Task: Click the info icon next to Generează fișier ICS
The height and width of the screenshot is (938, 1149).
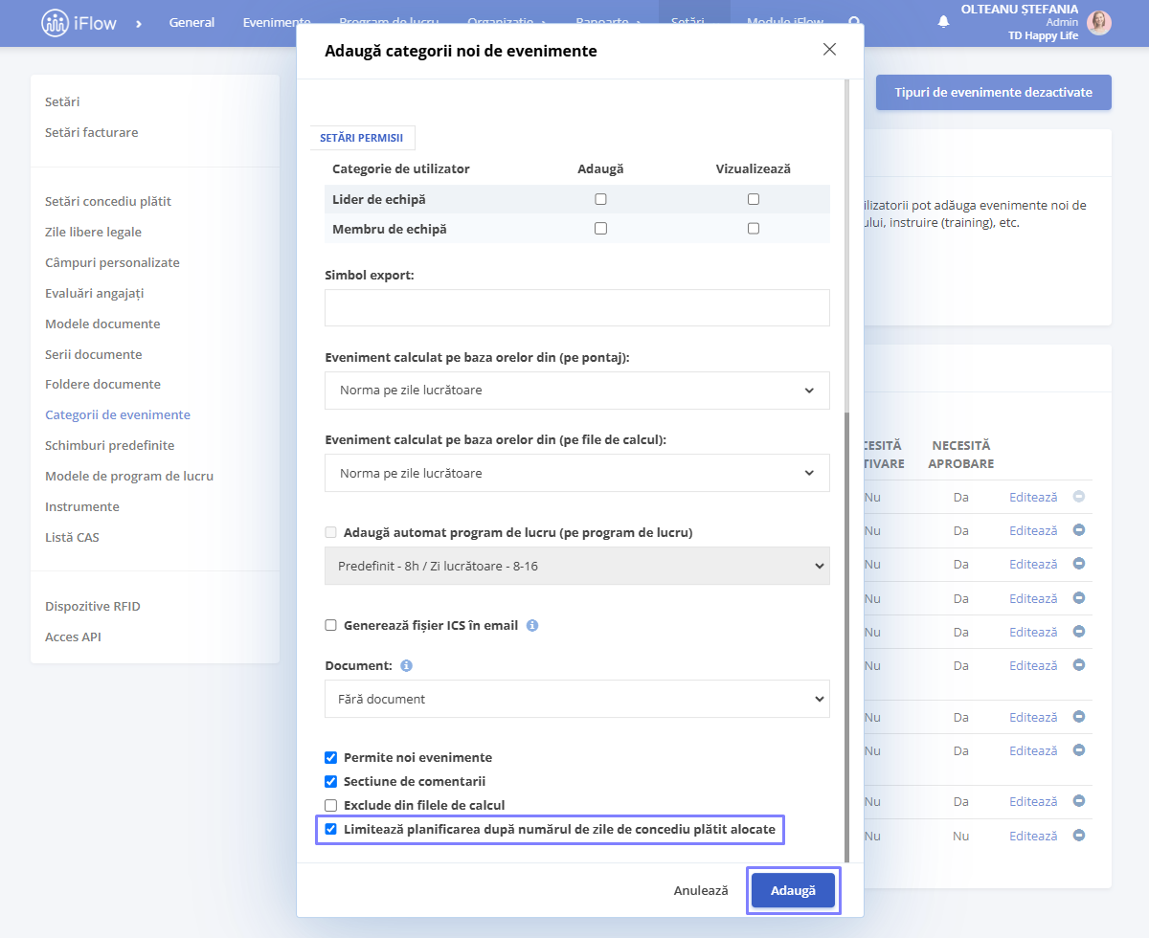Action: [x=532, y=625]
